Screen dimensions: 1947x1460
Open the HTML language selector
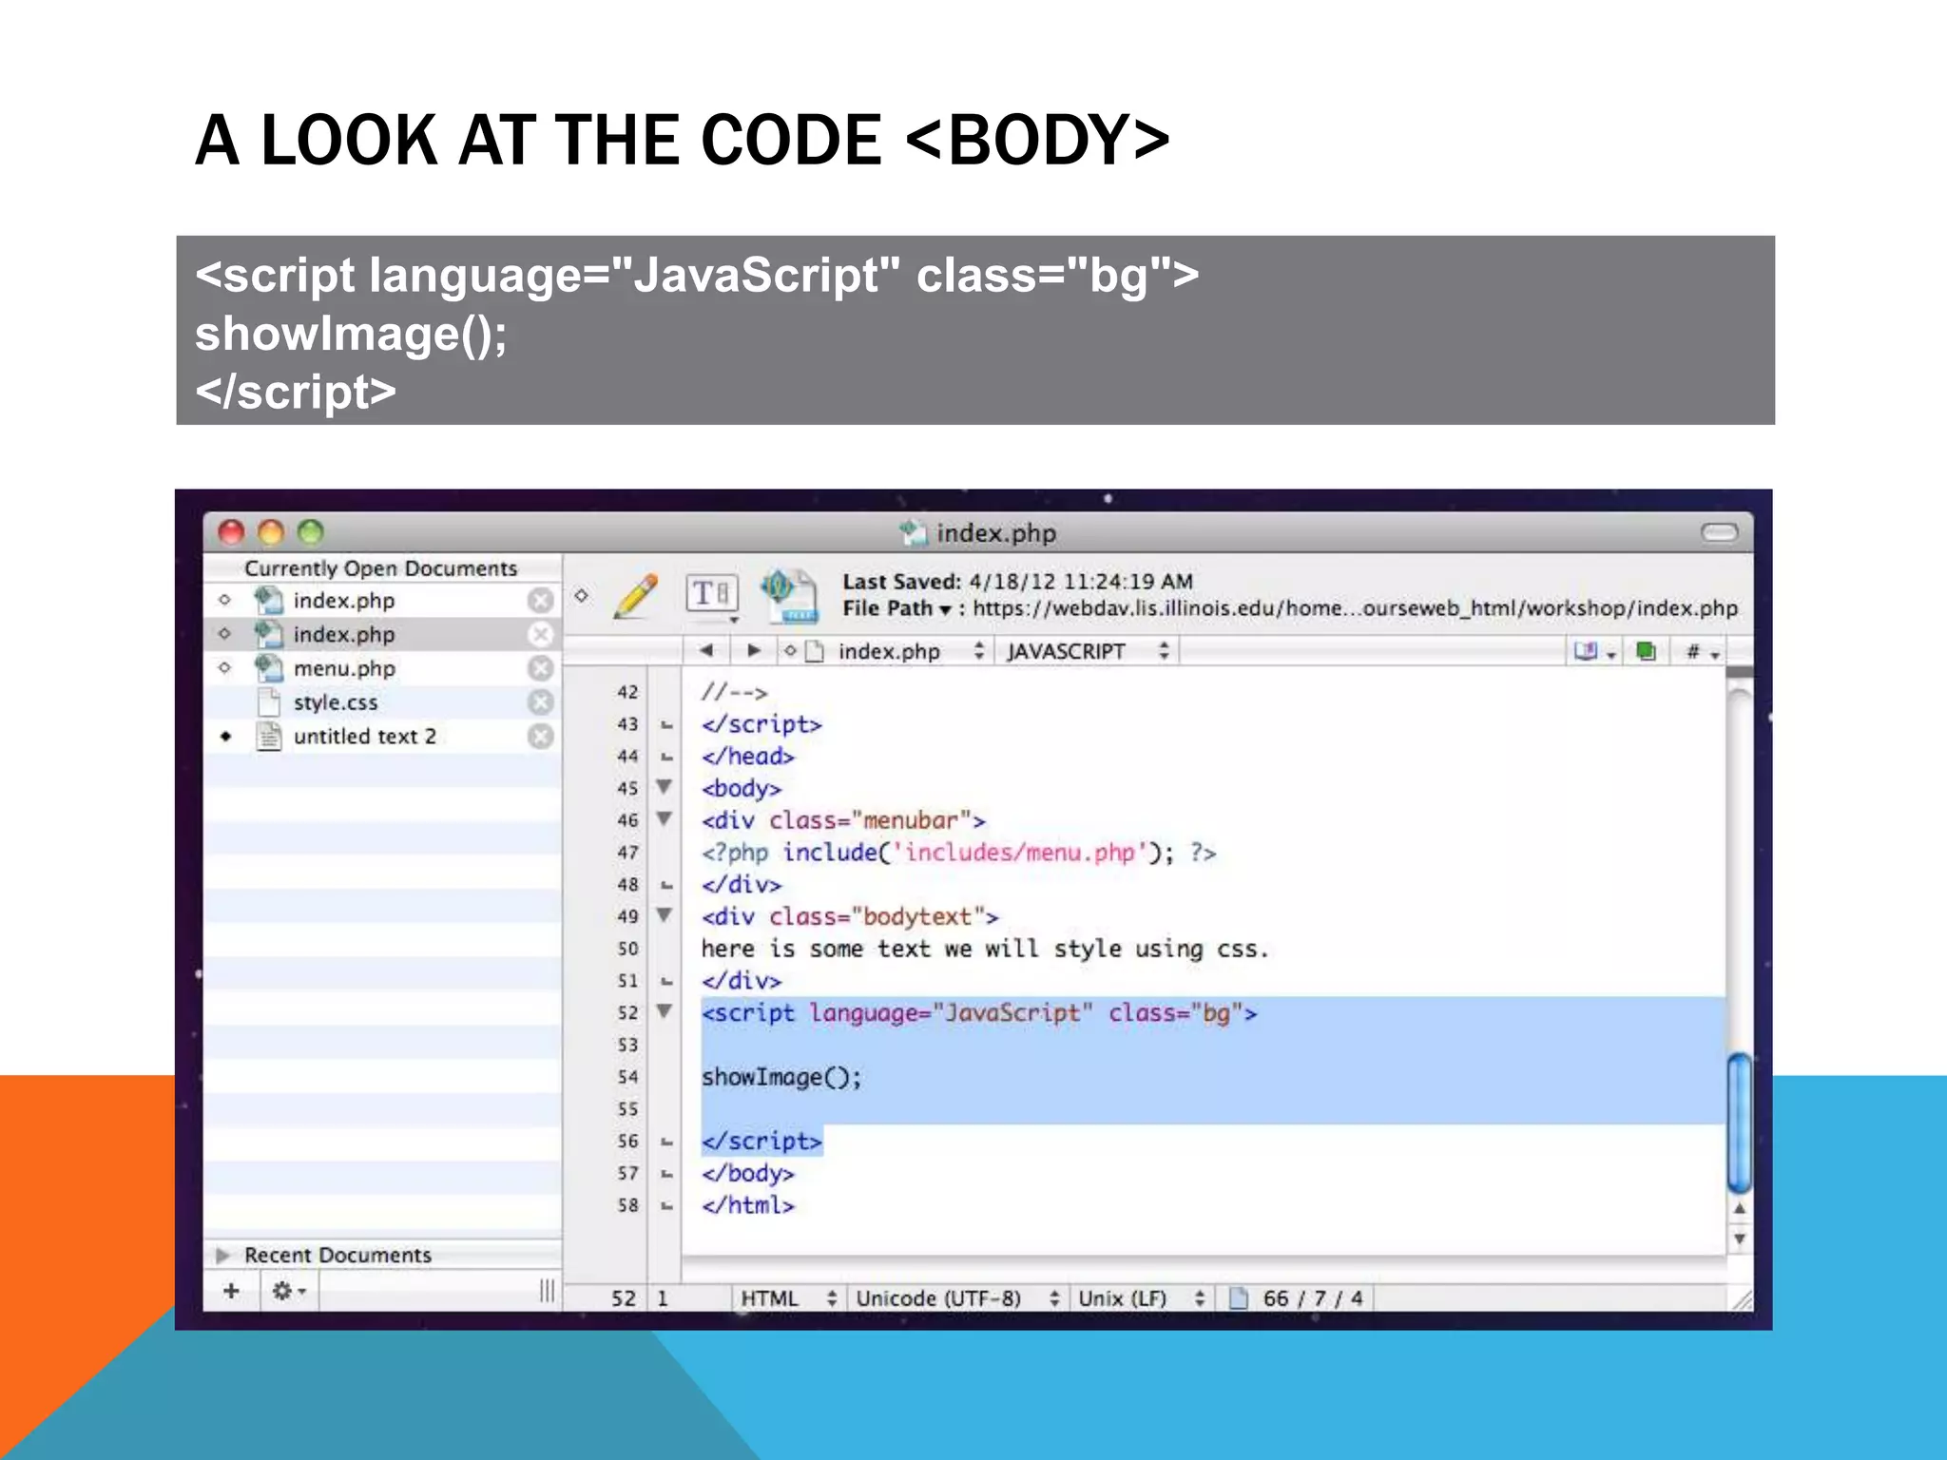click(788, 1298)
